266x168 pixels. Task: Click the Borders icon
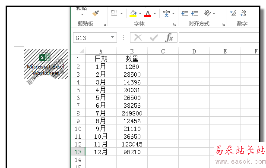(x=114, y=13)
